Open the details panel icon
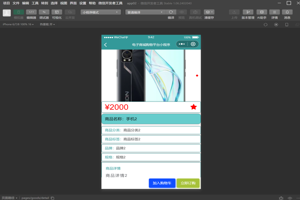Screen dimensions: 300x200 pos(274,12)
